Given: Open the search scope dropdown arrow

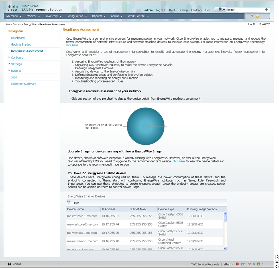Looking at the screenshot, I should 224,10.
